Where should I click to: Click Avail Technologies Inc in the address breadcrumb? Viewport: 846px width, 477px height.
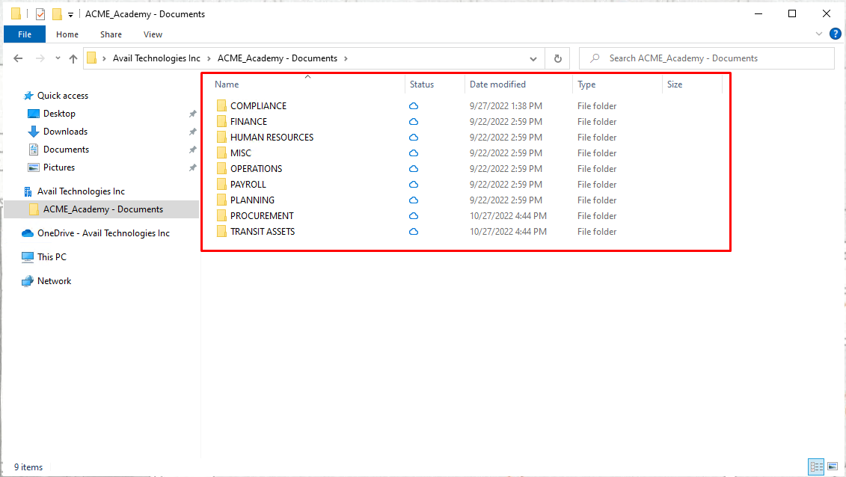click(x=156, y=58)
